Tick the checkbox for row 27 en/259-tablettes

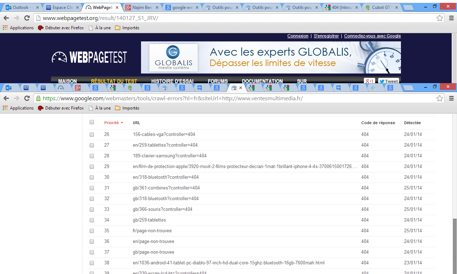[x=92, y=145]
